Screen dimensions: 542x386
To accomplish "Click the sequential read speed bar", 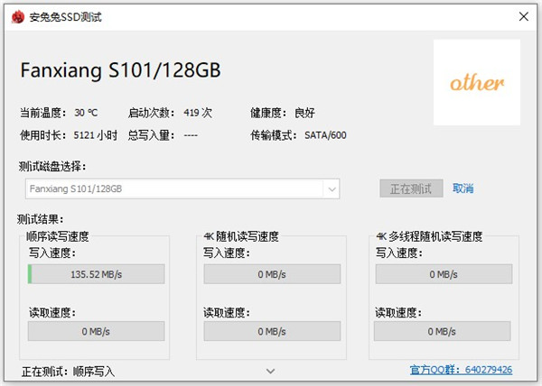I will click(x=96, y=332).
